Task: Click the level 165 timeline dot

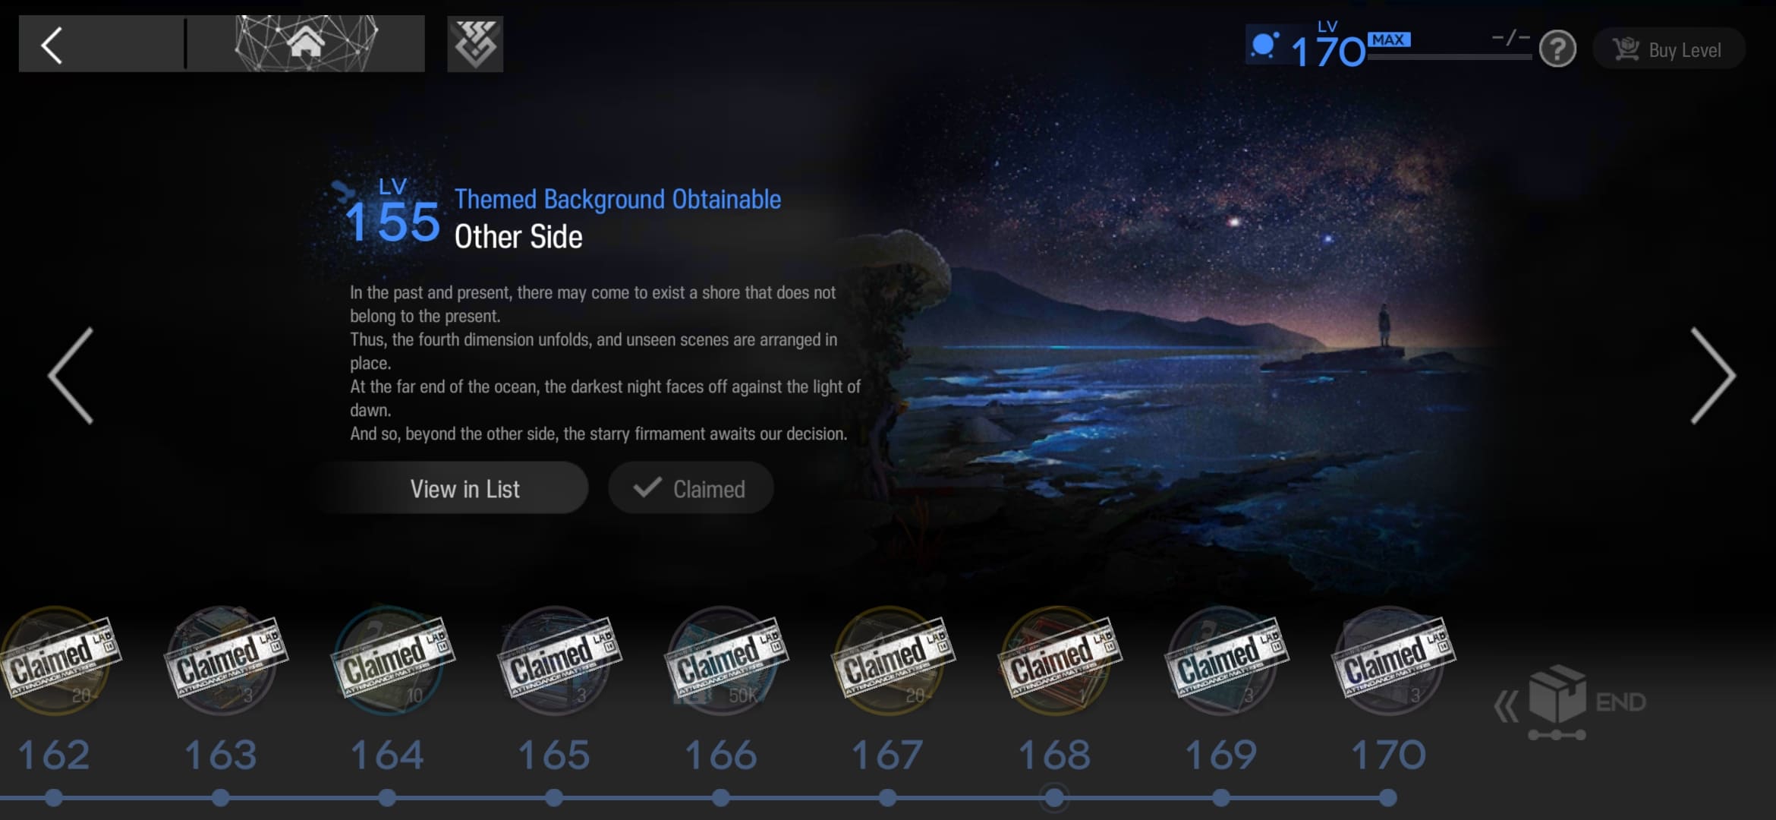Action: [554, 798]
